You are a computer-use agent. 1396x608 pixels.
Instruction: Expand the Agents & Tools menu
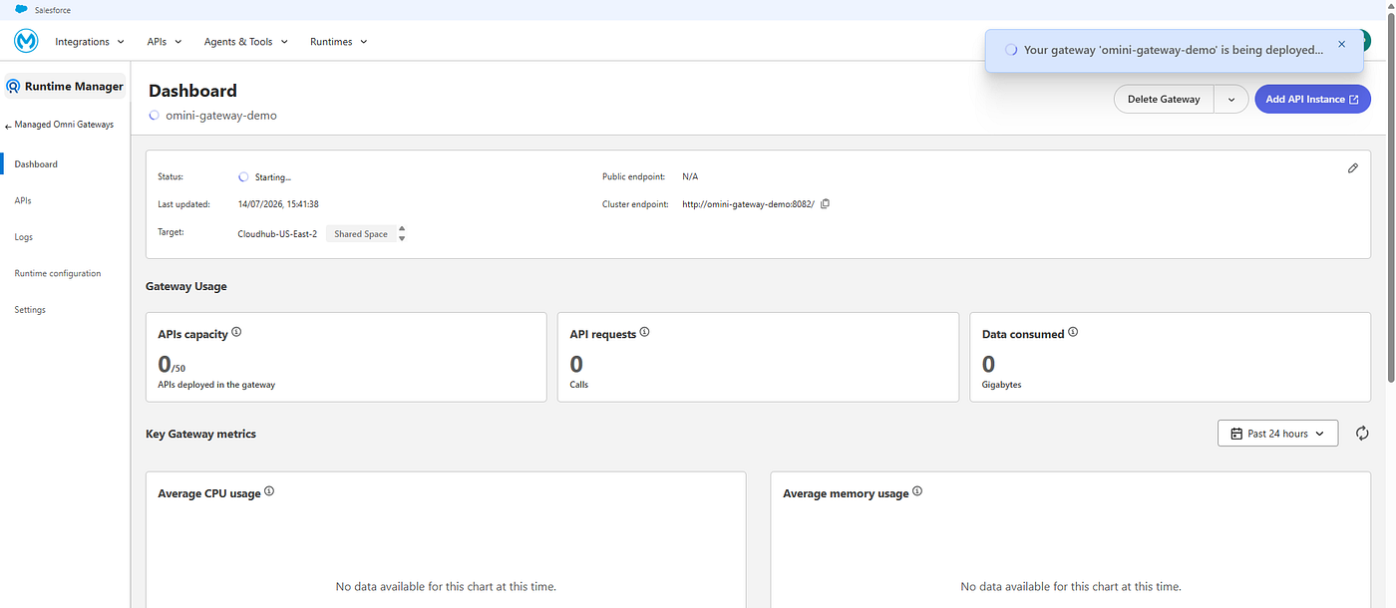pyautogui.click(x=246, y=42)
